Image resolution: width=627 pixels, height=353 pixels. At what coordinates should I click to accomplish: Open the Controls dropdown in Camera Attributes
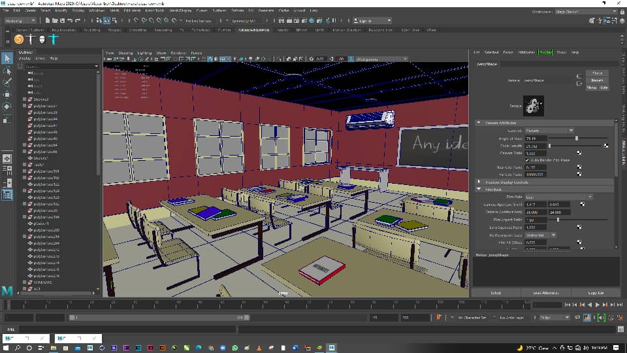549,131
